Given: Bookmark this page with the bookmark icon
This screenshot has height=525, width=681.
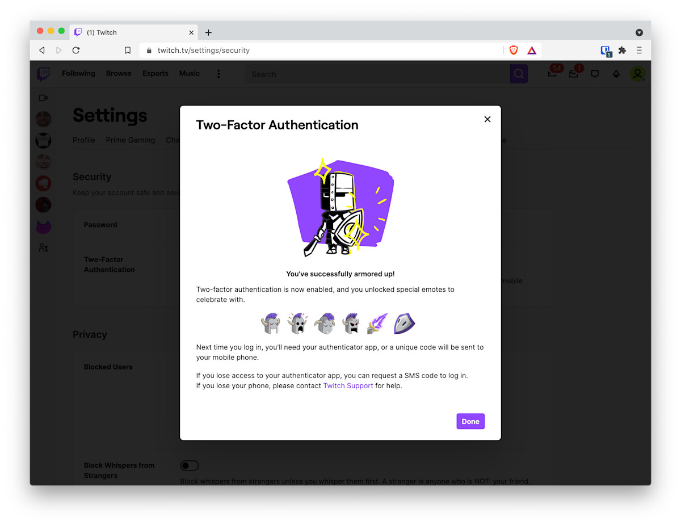Looking at the screenshot, I should (x=128, y=51).
